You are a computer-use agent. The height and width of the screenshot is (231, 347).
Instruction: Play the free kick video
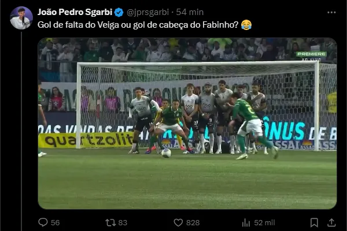(187, 124)
